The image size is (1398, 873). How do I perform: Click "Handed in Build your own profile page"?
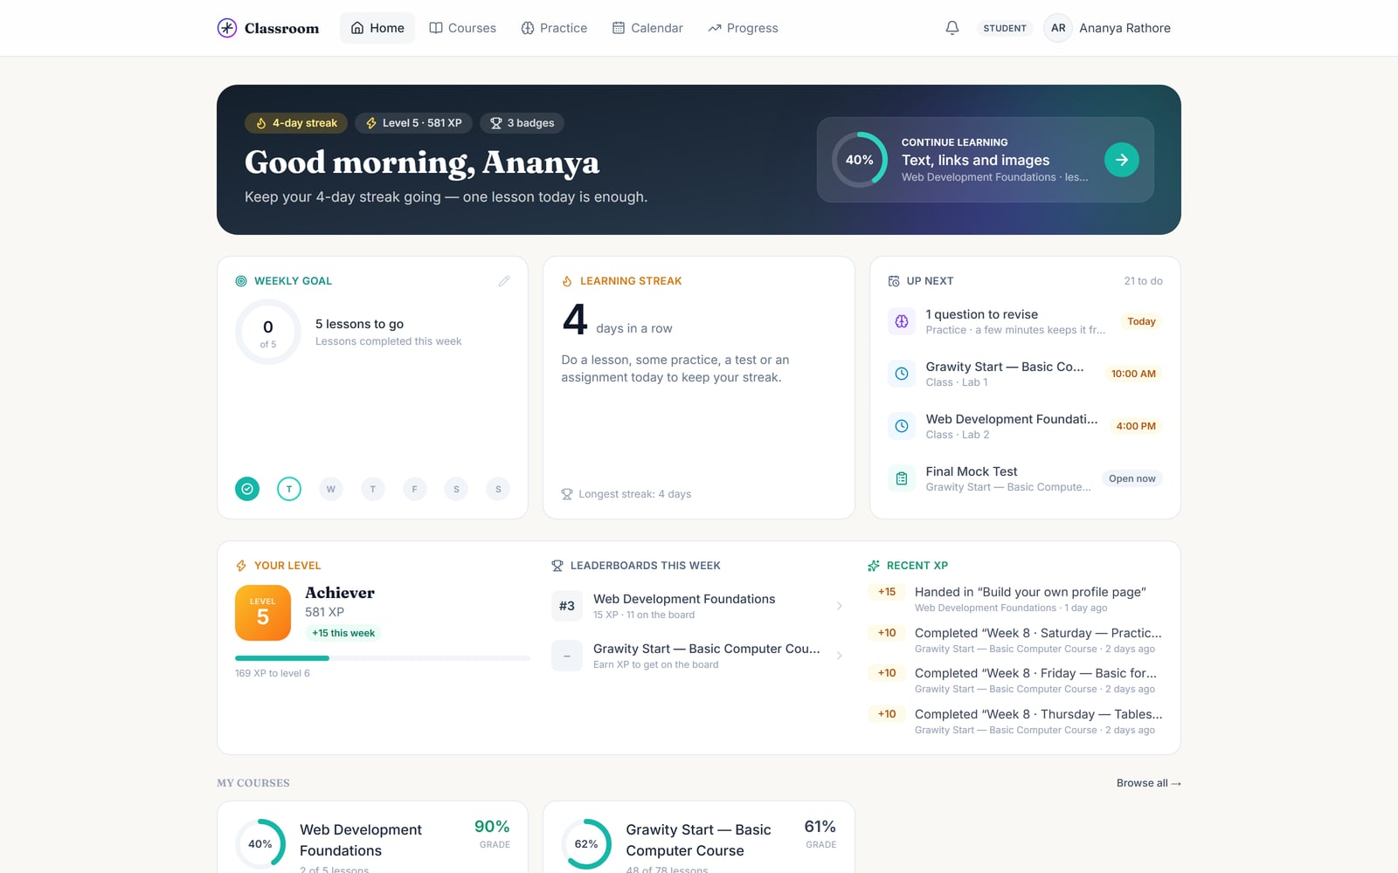[x=1030, y=592]
